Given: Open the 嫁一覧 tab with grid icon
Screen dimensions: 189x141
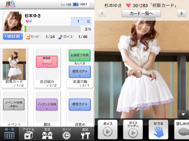Looking at the screenshot, I should [9, 134].
